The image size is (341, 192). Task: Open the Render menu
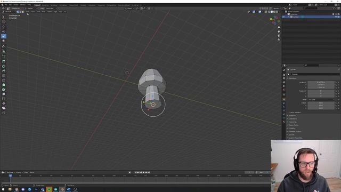click(x=16, y=5)
